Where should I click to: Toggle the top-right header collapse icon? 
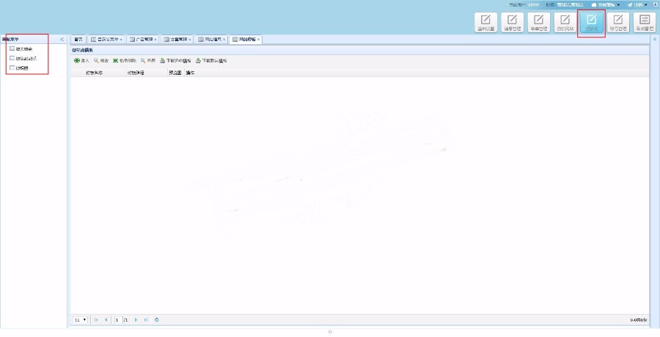[656, 4]
